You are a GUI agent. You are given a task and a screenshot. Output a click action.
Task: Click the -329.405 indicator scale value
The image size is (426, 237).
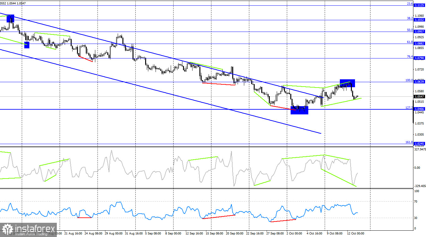click(x=420, y=186)
